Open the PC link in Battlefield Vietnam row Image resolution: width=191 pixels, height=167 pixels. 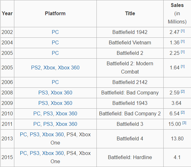tap(55, 43)
